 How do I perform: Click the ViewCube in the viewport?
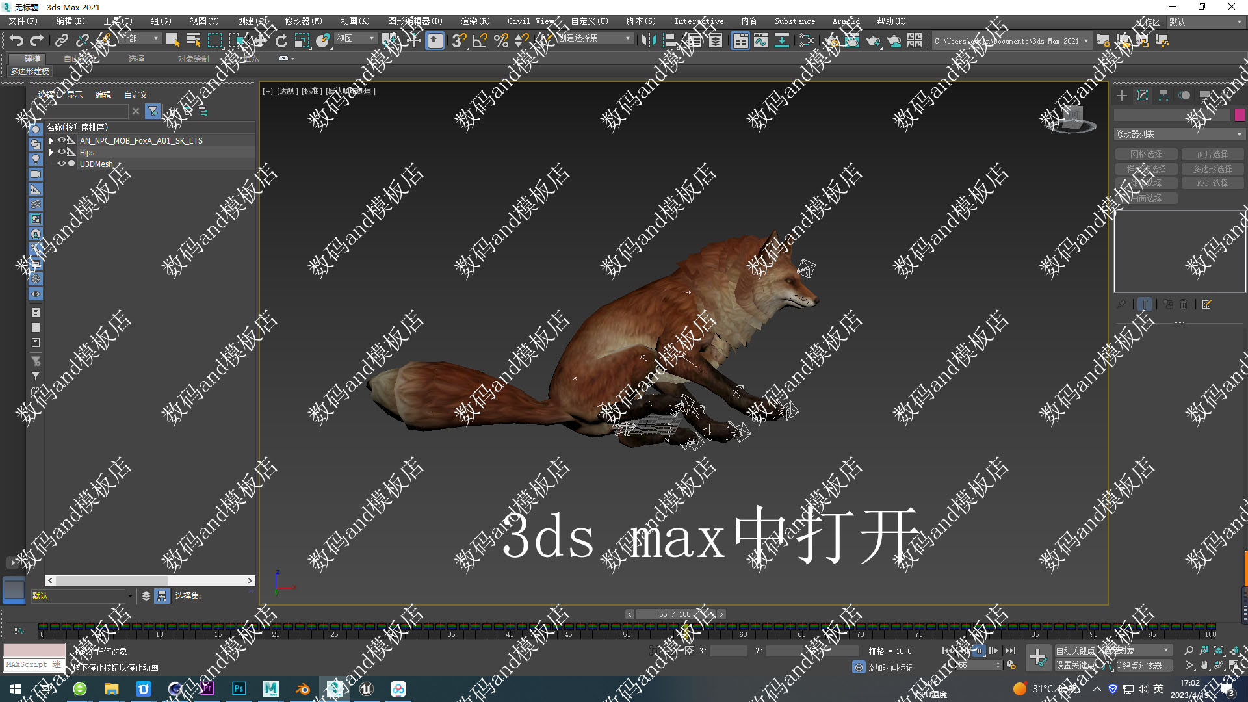(1073, 119)
